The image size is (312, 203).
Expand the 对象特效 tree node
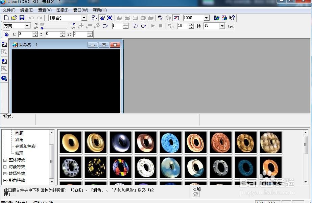[5, 167]
